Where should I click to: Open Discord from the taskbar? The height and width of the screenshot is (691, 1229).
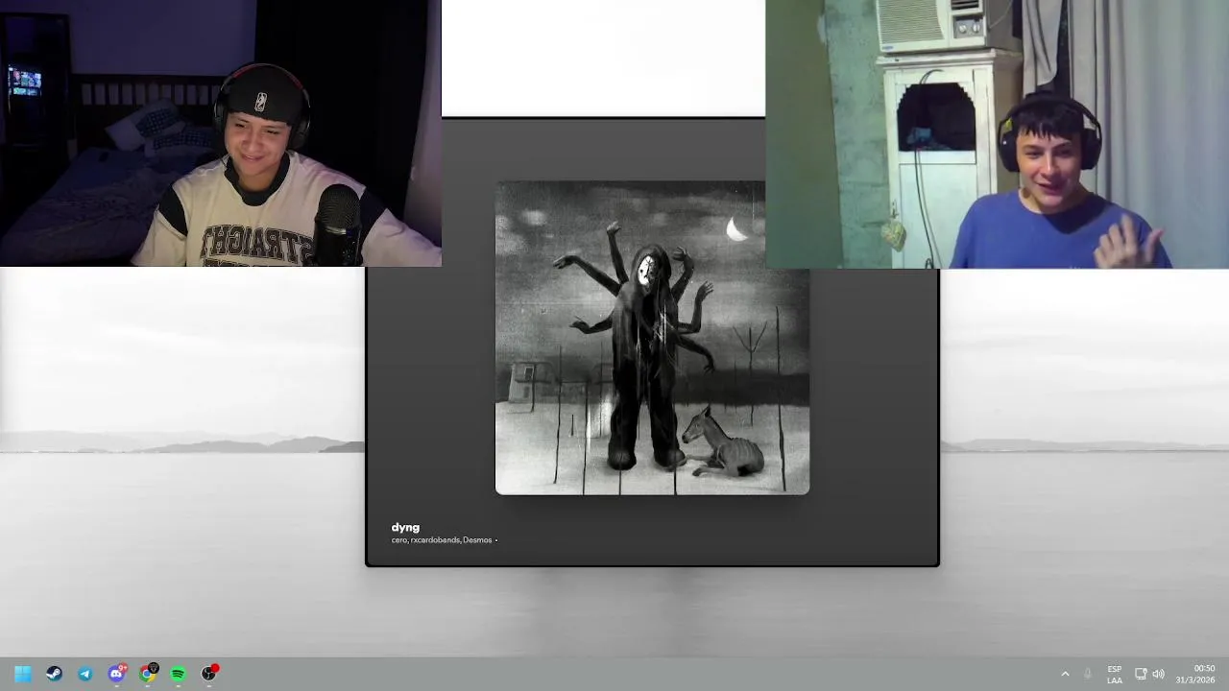116,674
